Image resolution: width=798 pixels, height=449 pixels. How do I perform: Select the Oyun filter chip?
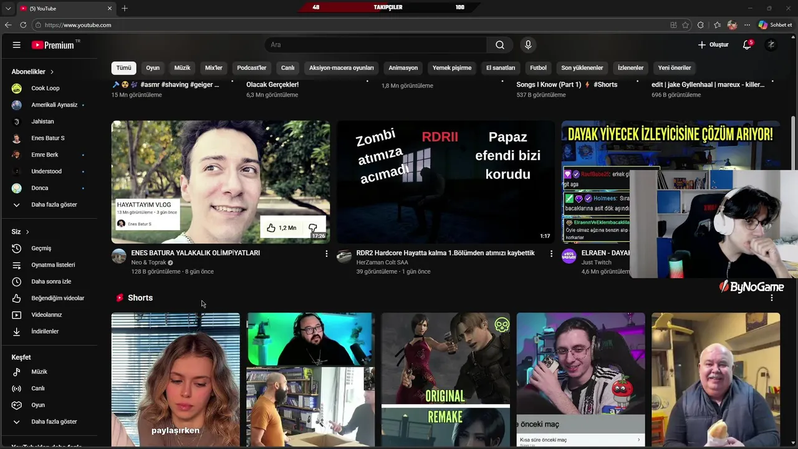[x=153, y=68]
